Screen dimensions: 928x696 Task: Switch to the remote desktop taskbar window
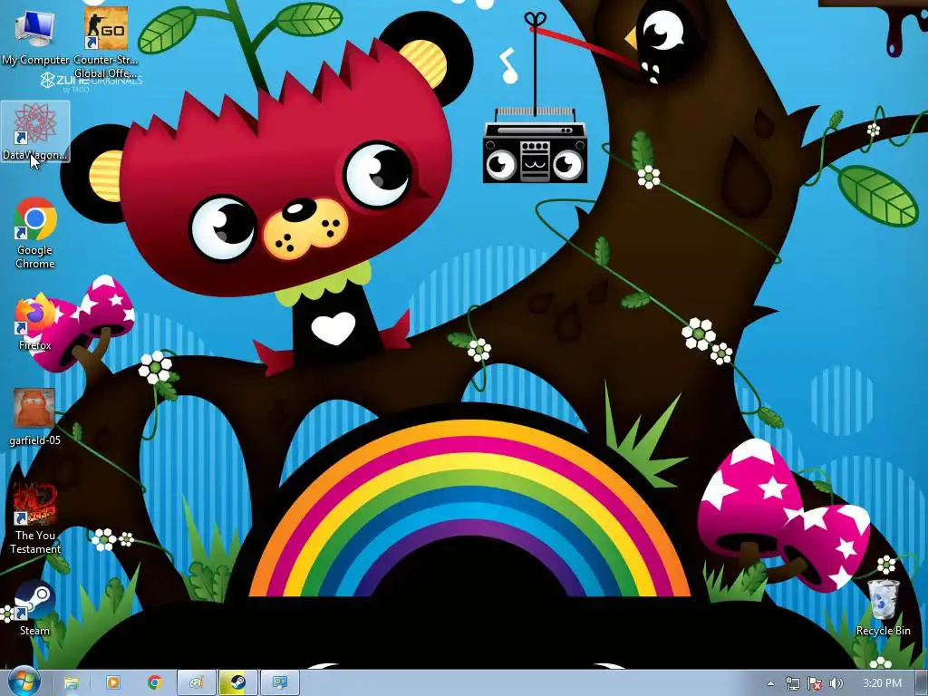point(280,682)
